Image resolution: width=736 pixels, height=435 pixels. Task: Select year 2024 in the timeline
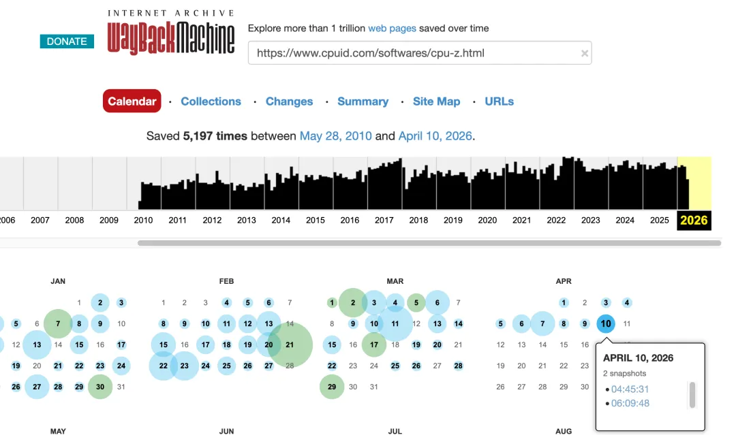coord(625,221)
